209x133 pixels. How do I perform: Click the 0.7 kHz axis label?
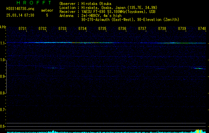(3, 110)
